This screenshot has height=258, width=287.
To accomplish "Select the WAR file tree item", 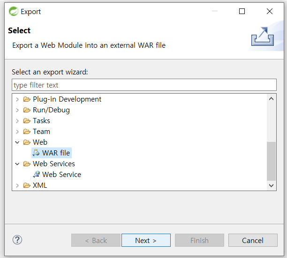I will (x=52, y=153).
